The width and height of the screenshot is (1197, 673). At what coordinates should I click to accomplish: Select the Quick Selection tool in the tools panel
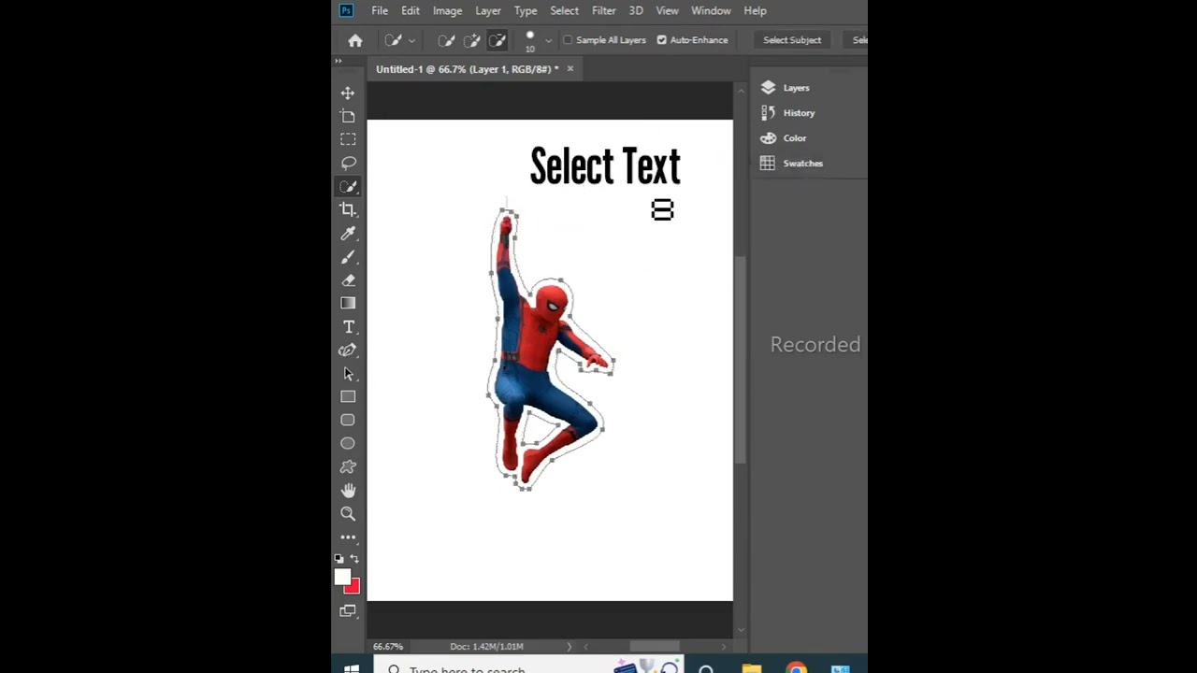tap(348, 186)
